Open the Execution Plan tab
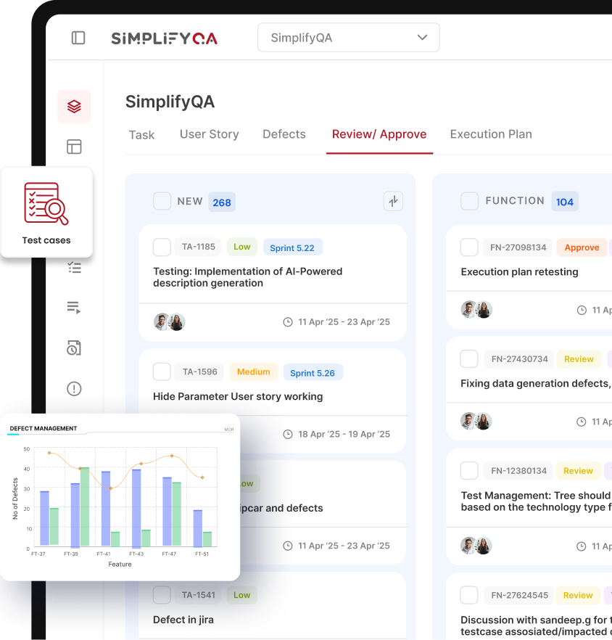The image size is (612, 640). click(491, 134)
